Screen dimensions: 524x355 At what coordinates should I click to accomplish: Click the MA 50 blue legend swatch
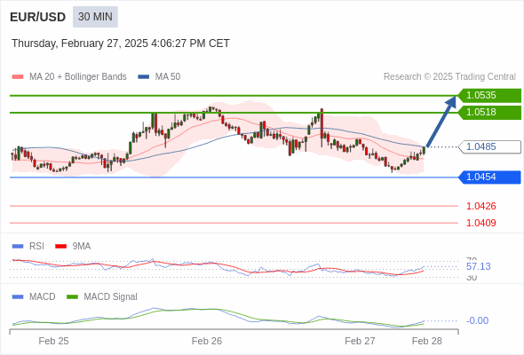(x=144, y=77)
